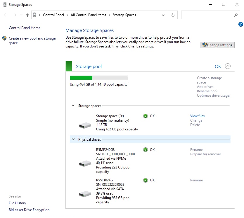Viewport: 244px width, 218px height.
Task: Click Change for Storage space (D:)
Action: point(196,120)
